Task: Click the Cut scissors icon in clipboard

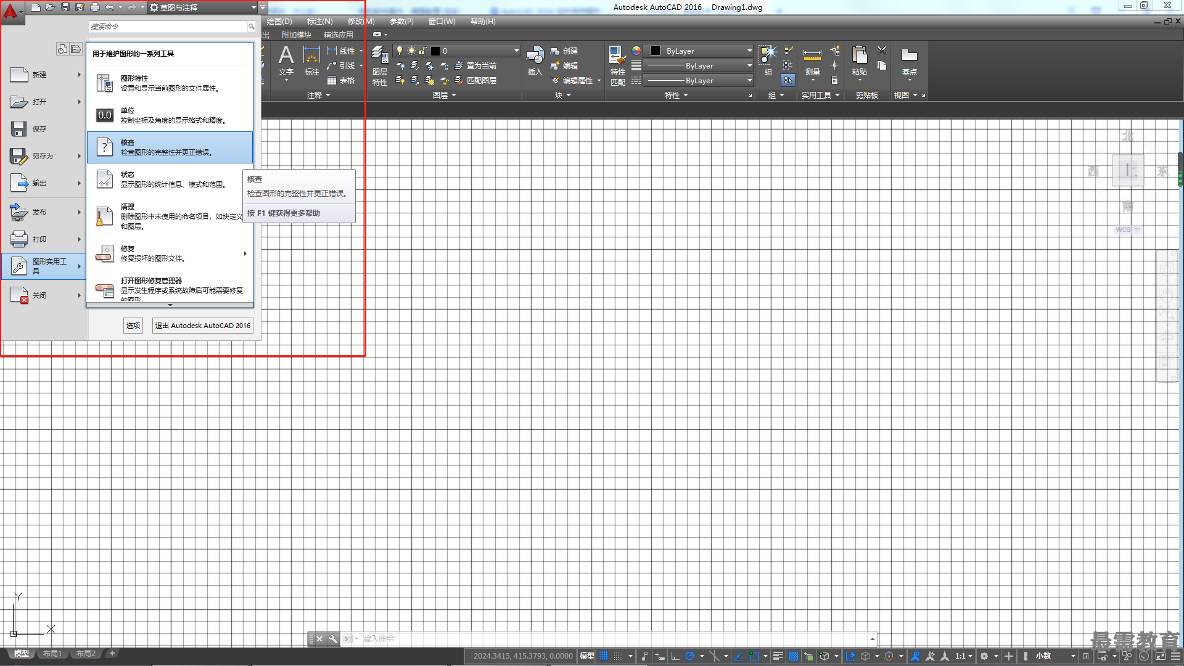Action: click(882, 51)
